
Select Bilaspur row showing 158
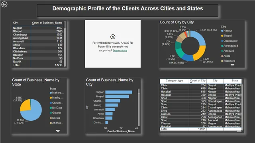(37, 55)
